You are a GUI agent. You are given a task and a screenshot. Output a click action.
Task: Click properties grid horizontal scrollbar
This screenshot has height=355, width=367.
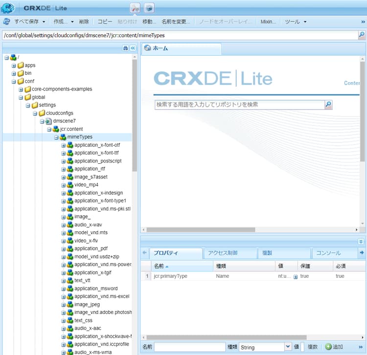[x=227, y=337]
